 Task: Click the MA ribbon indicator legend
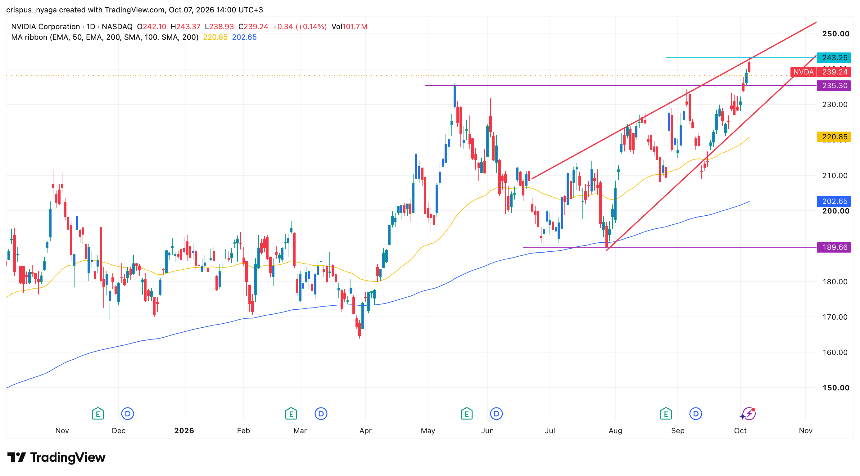click(105, 37)
